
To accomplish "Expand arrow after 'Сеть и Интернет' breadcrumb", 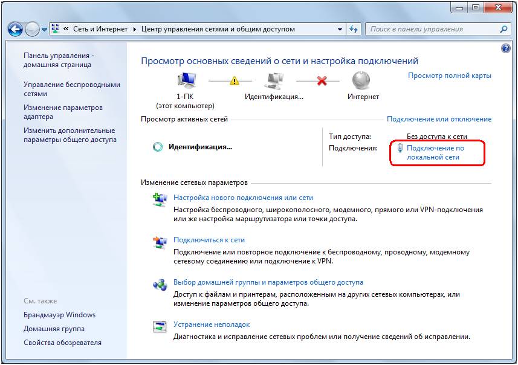I will [134, 29].
